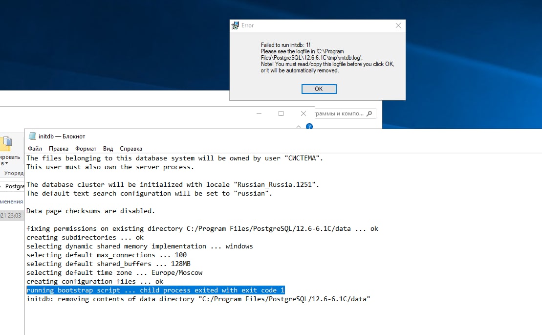This screenshot has width=542, height=335.
Task: Click 'This user must also own the server process.' line
Action: pyautogui.click(x=110, y=167)
